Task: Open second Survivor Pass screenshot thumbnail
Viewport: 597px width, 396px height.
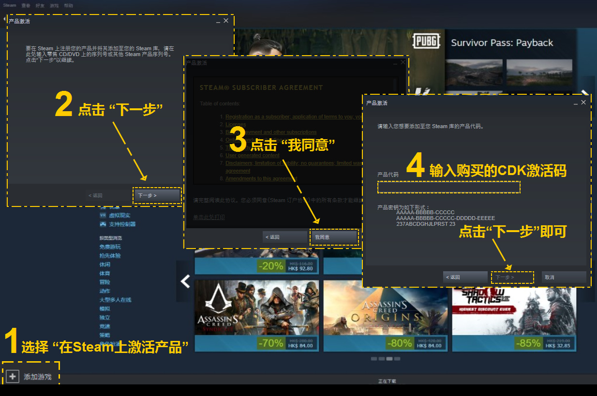Action: point(539,73)
